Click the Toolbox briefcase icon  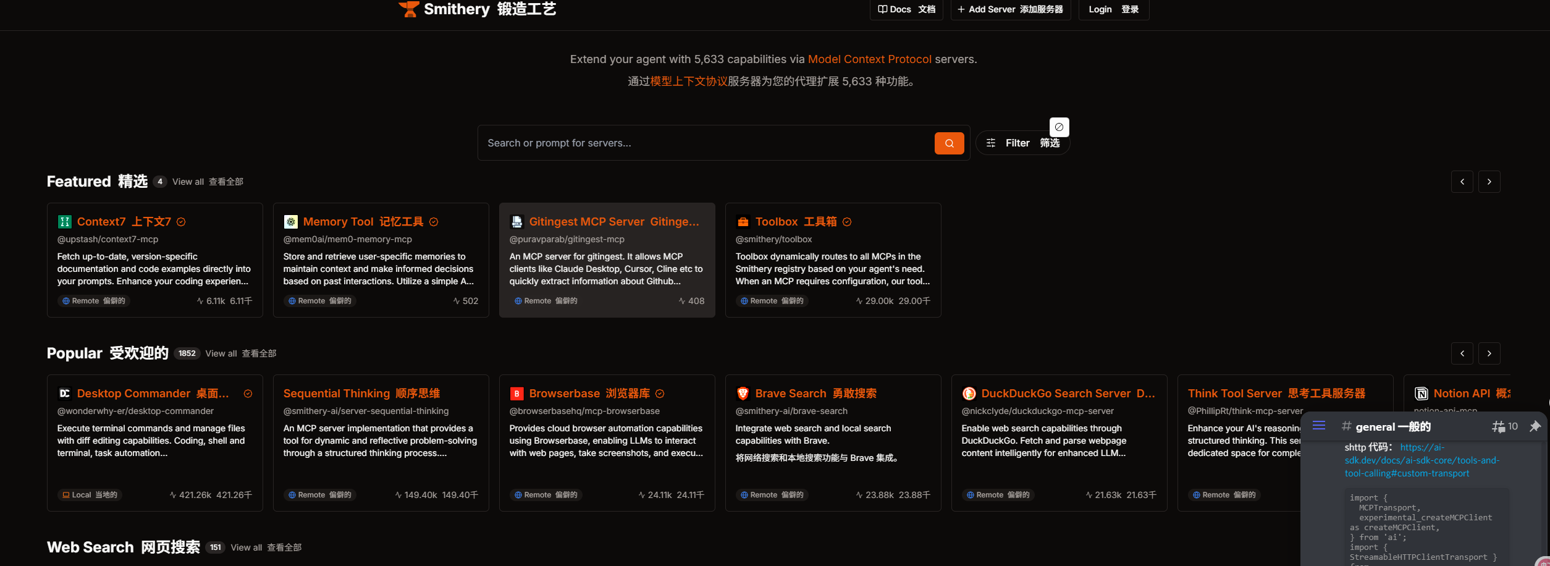[x=743, y=222]
